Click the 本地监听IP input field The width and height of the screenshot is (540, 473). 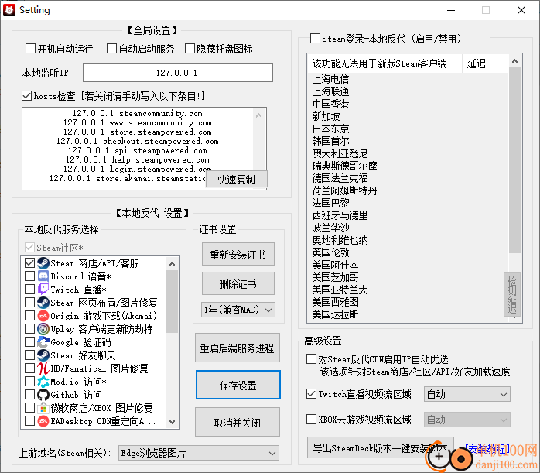point(178,73)
